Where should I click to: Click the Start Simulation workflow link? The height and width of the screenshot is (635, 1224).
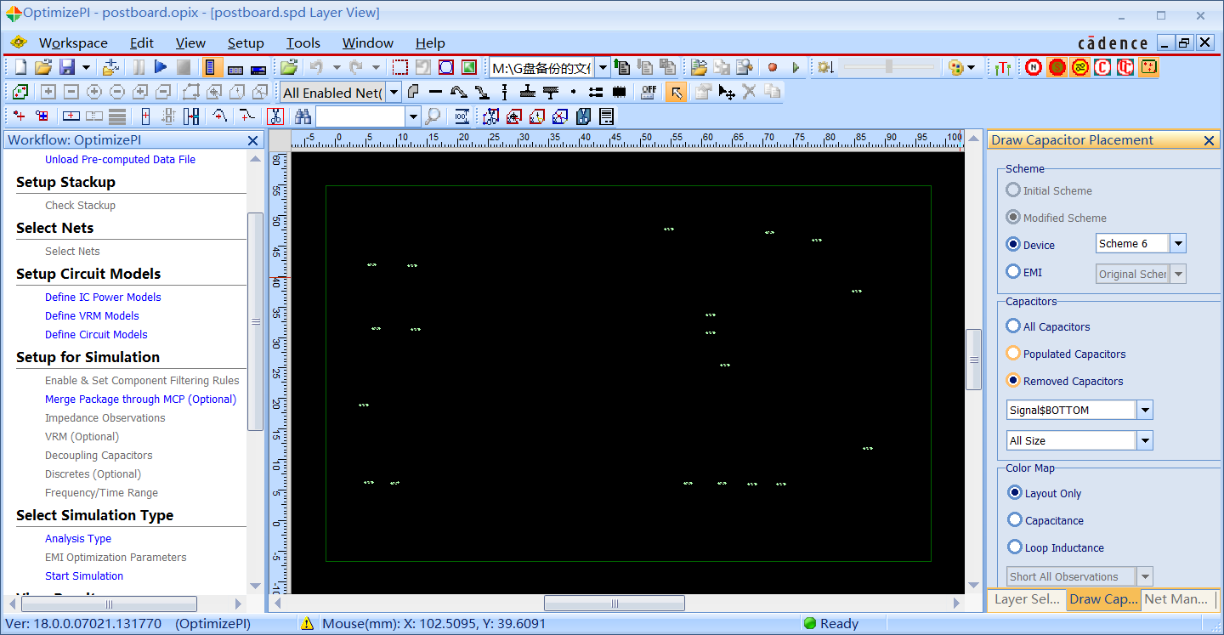[x=84, y=576]
